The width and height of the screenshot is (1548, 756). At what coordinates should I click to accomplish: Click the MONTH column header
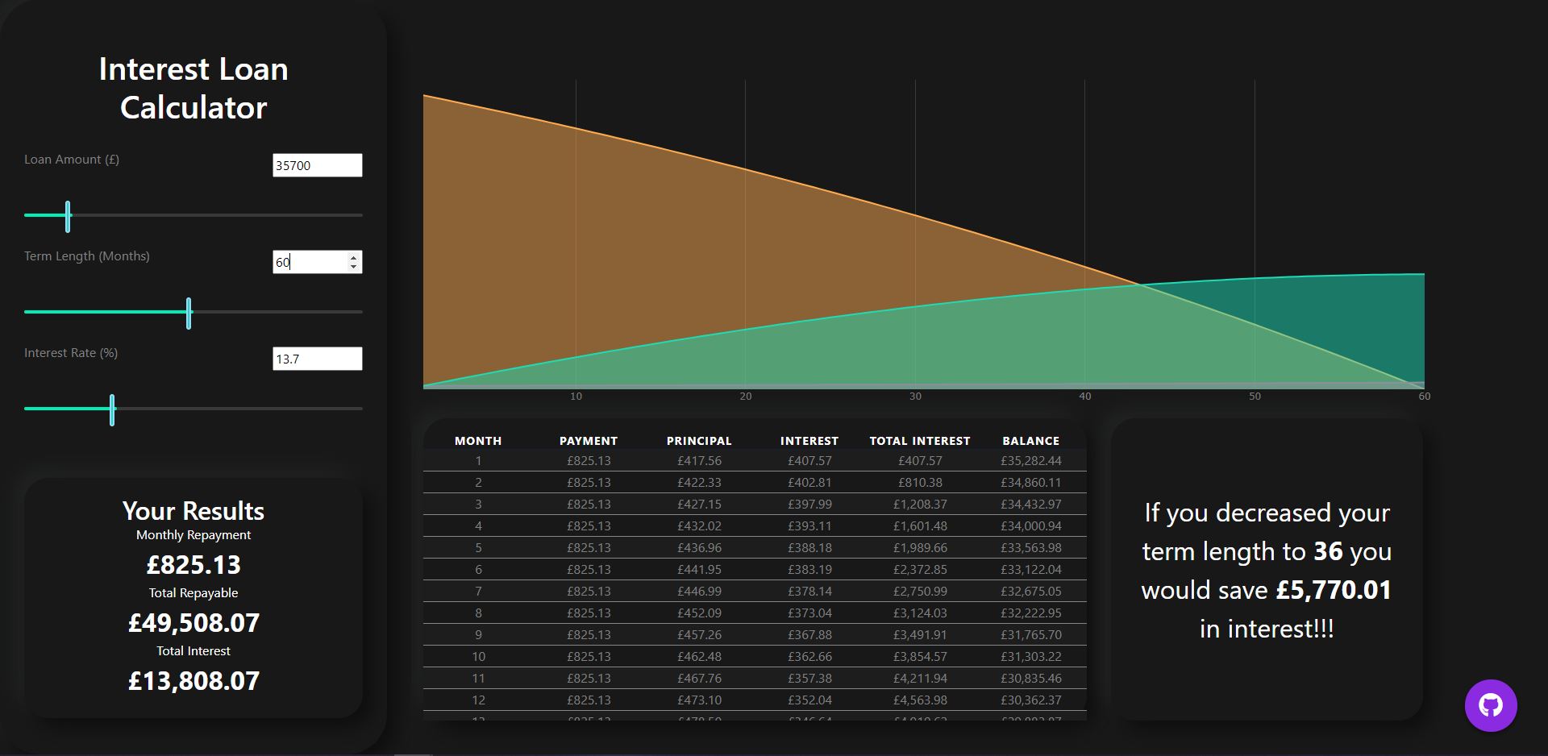point(478,441)
